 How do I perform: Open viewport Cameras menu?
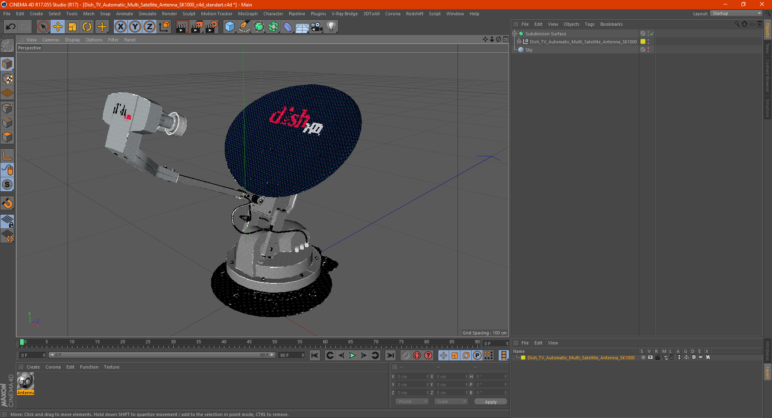tap(51, 40)
